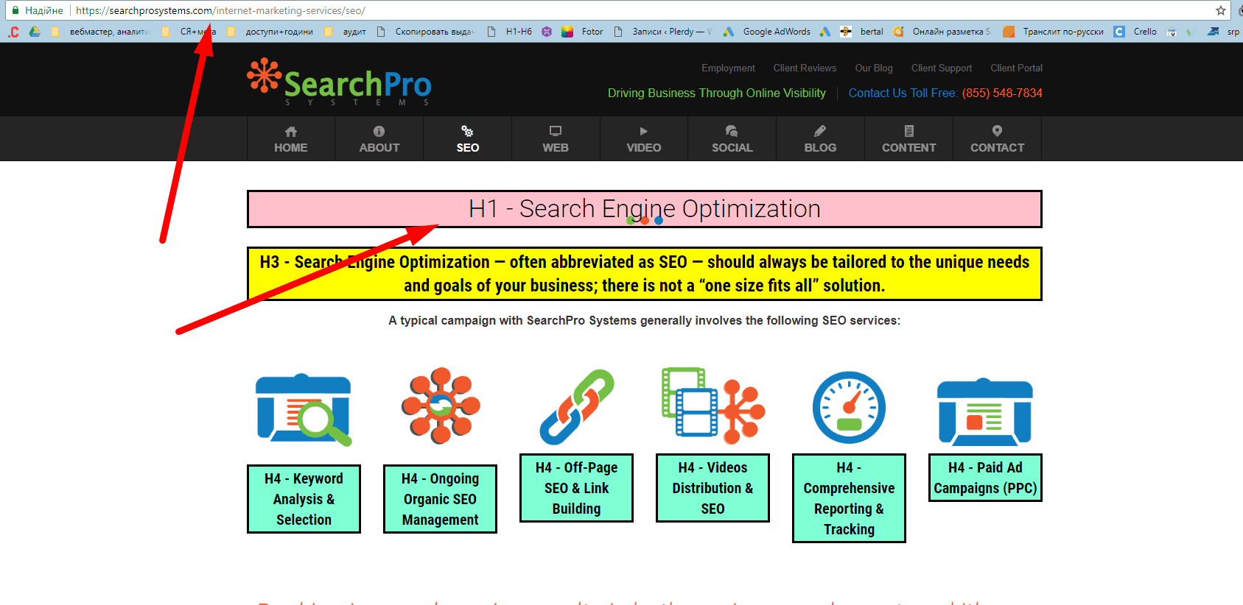Open the Fotor bookmark
Viewport: 1243px width, 605px height.
582,32
